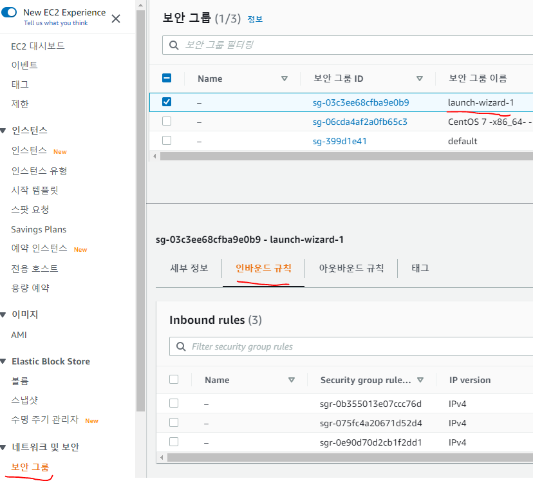The height and width of the screenshot is (481, 533).
Task: Check the CentOS 7 security group row
Action: coord(167,121)
